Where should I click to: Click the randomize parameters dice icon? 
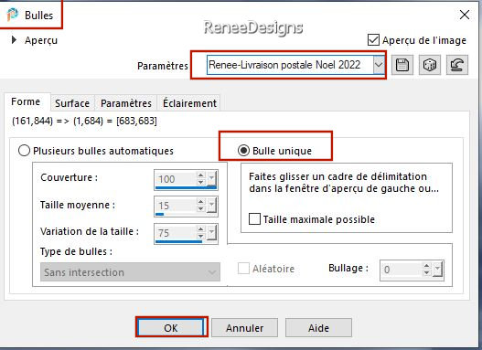click(430, 65)
